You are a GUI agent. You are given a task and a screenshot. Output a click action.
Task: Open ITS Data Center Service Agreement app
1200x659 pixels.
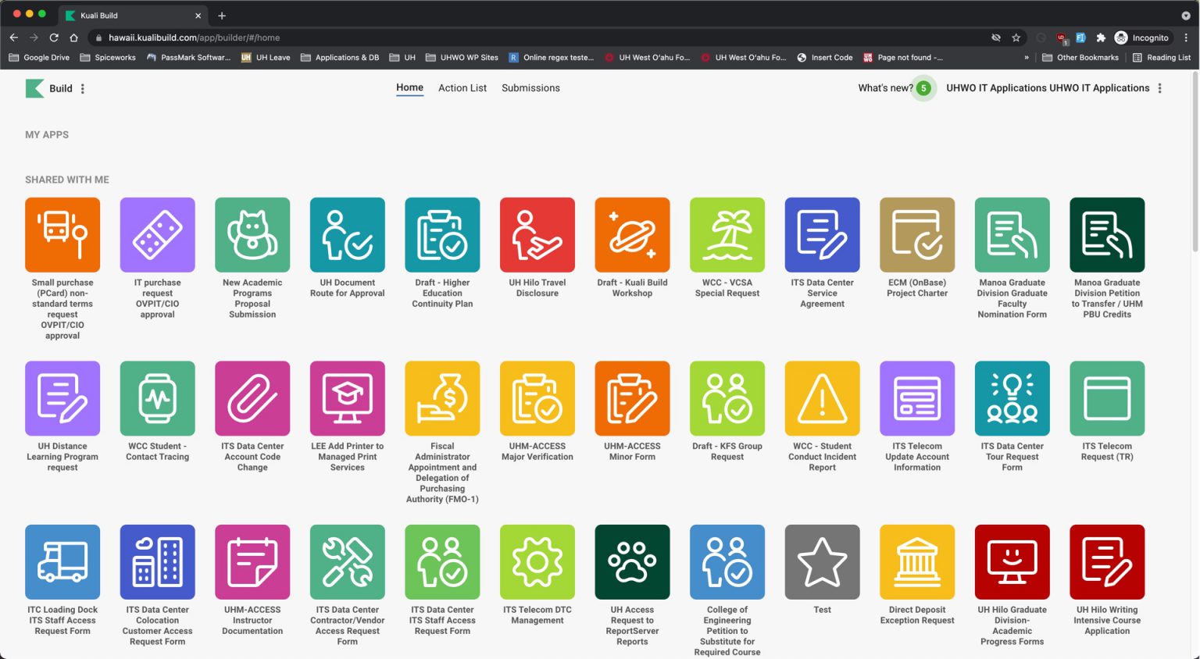(822, 234)
